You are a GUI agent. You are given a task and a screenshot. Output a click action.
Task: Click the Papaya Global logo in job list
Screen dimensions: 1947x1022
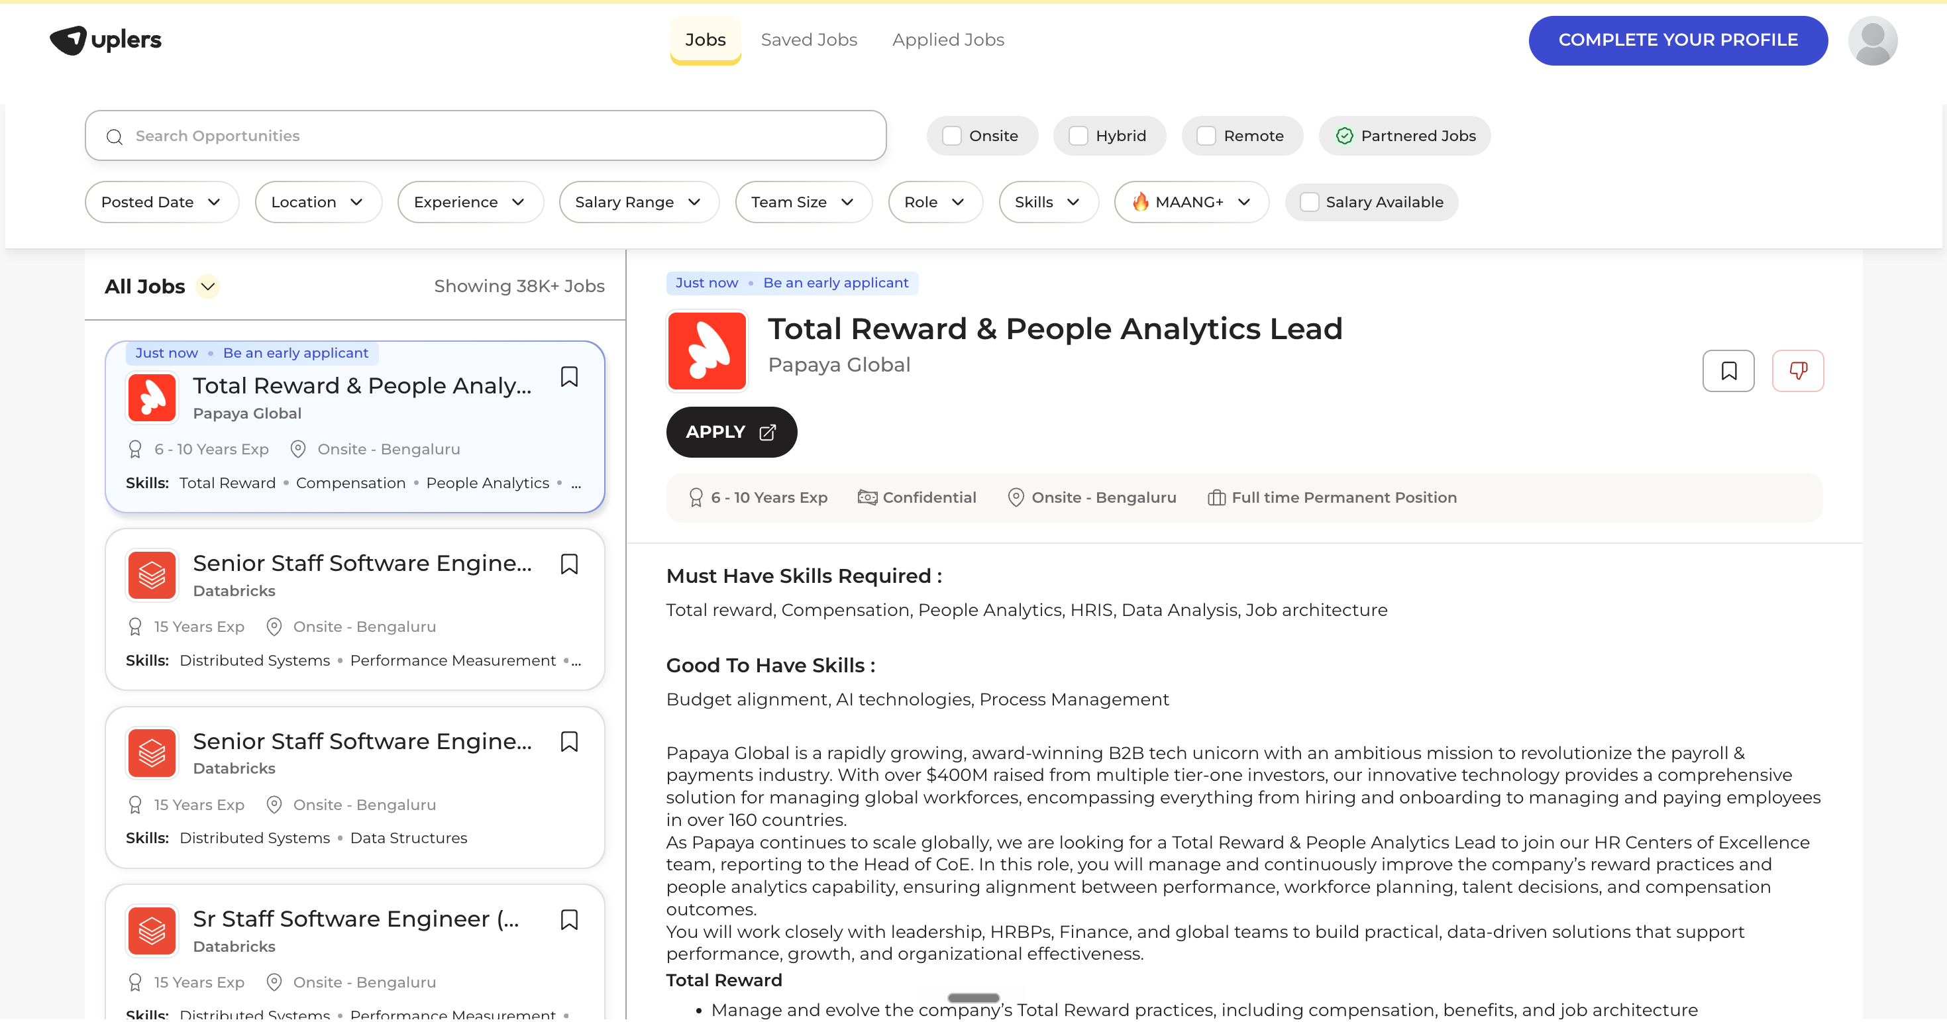click(152, 397)
